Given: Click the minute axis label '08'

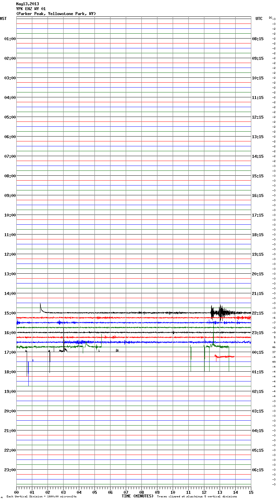Looking at the screenshot, I should pos(141,493).
